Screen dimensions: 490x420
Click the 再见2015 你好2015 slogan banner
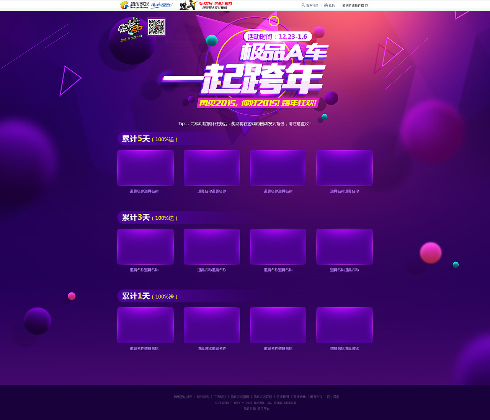point(258,103)
